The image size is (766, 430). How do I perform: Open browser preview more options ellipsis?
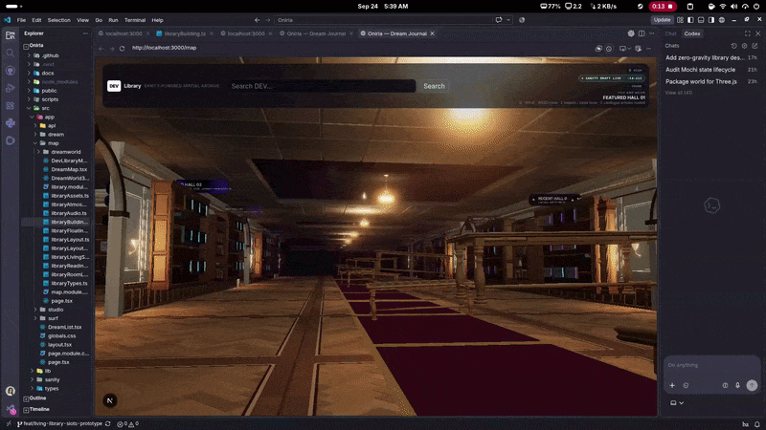coord(649,49)
